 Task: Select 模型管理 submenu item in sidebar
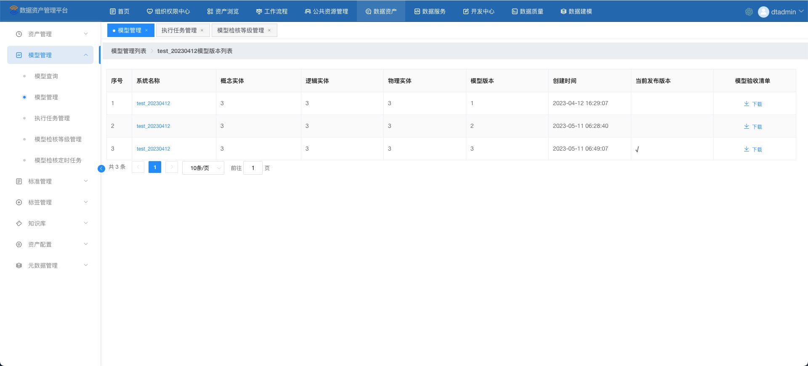pyautogui.click(x=46, y=97)
